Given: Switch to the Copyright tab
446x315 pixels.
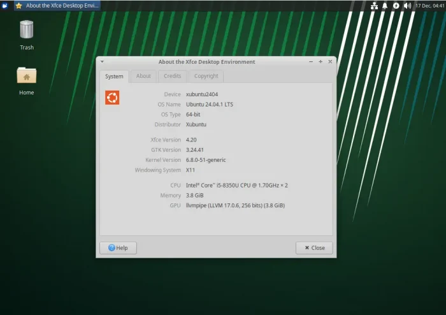Looking at the screenshot, I should (206, 76).
